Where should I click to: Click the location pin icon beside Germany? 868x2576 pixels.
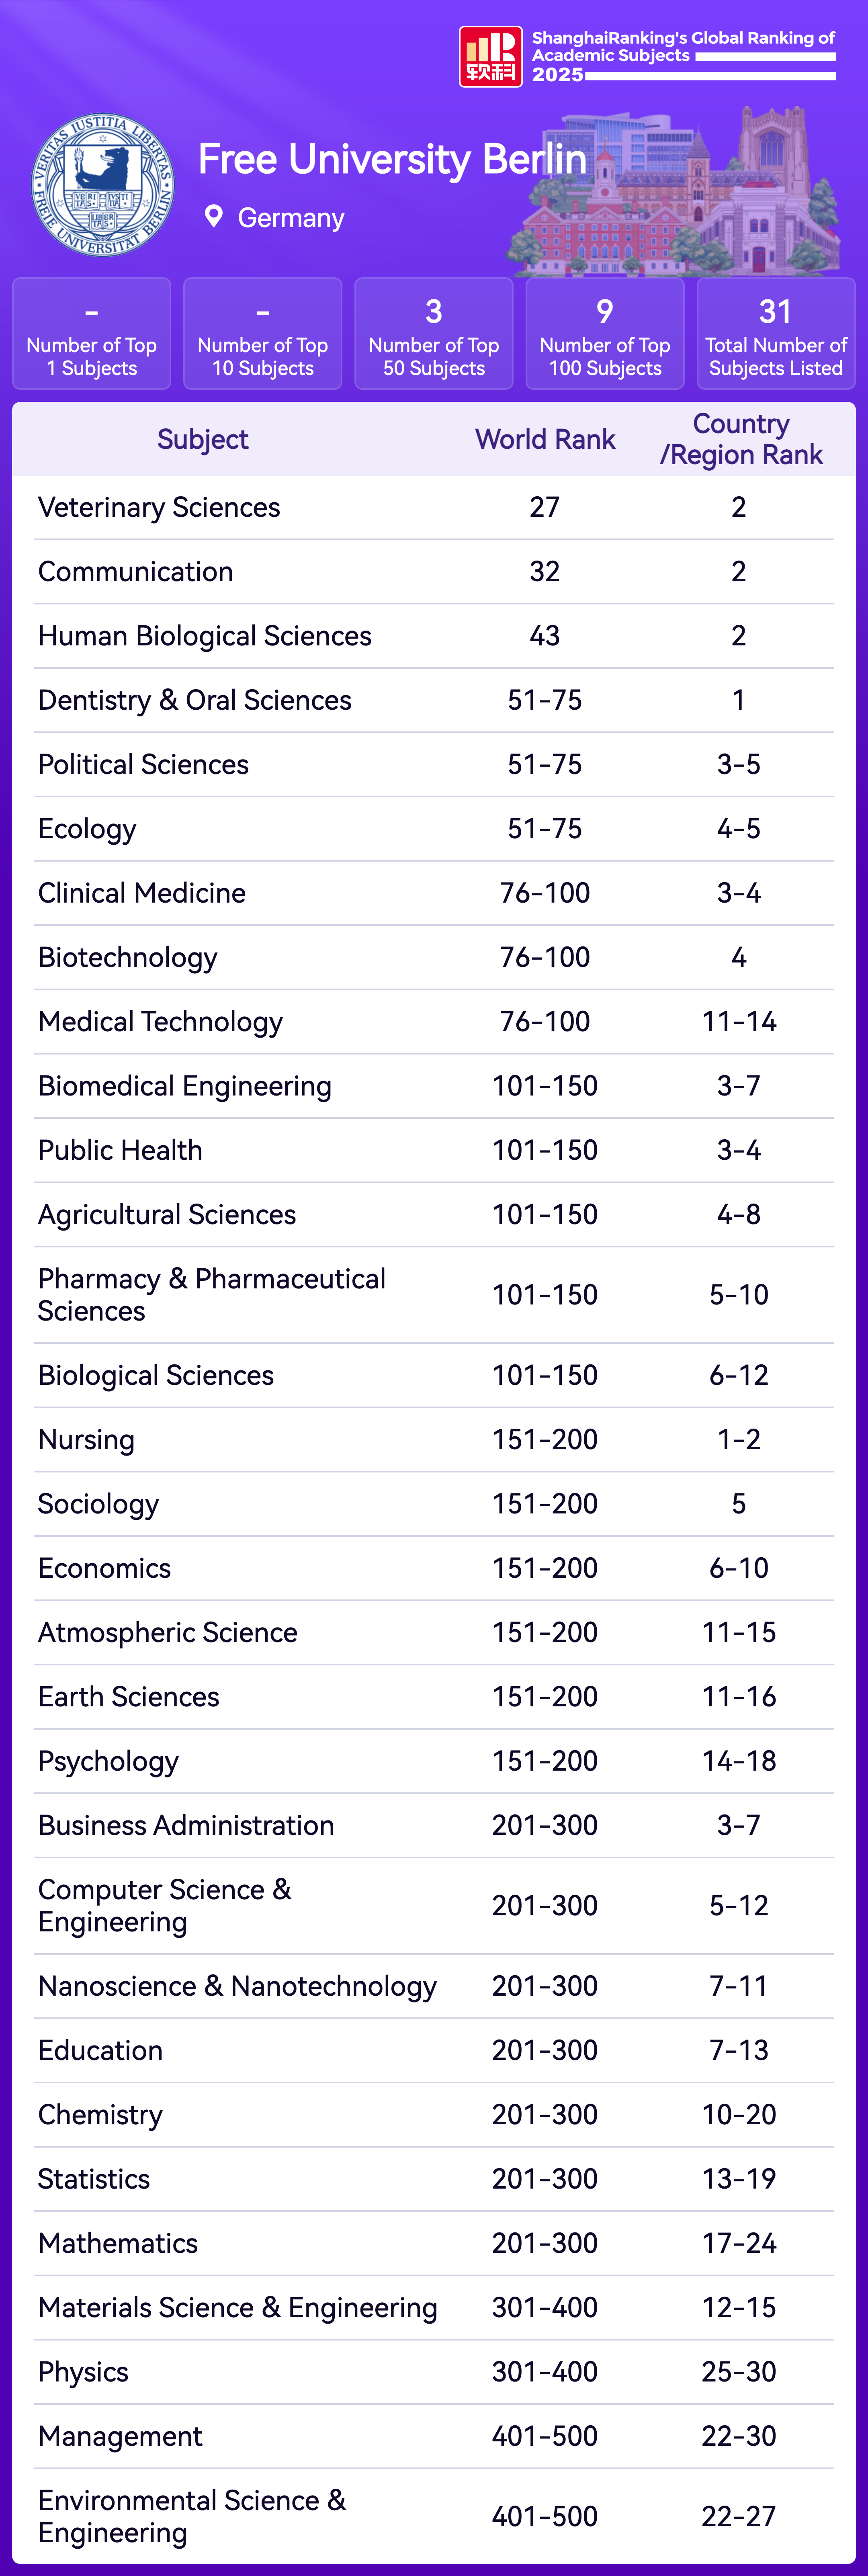click(x=213, y=217)
